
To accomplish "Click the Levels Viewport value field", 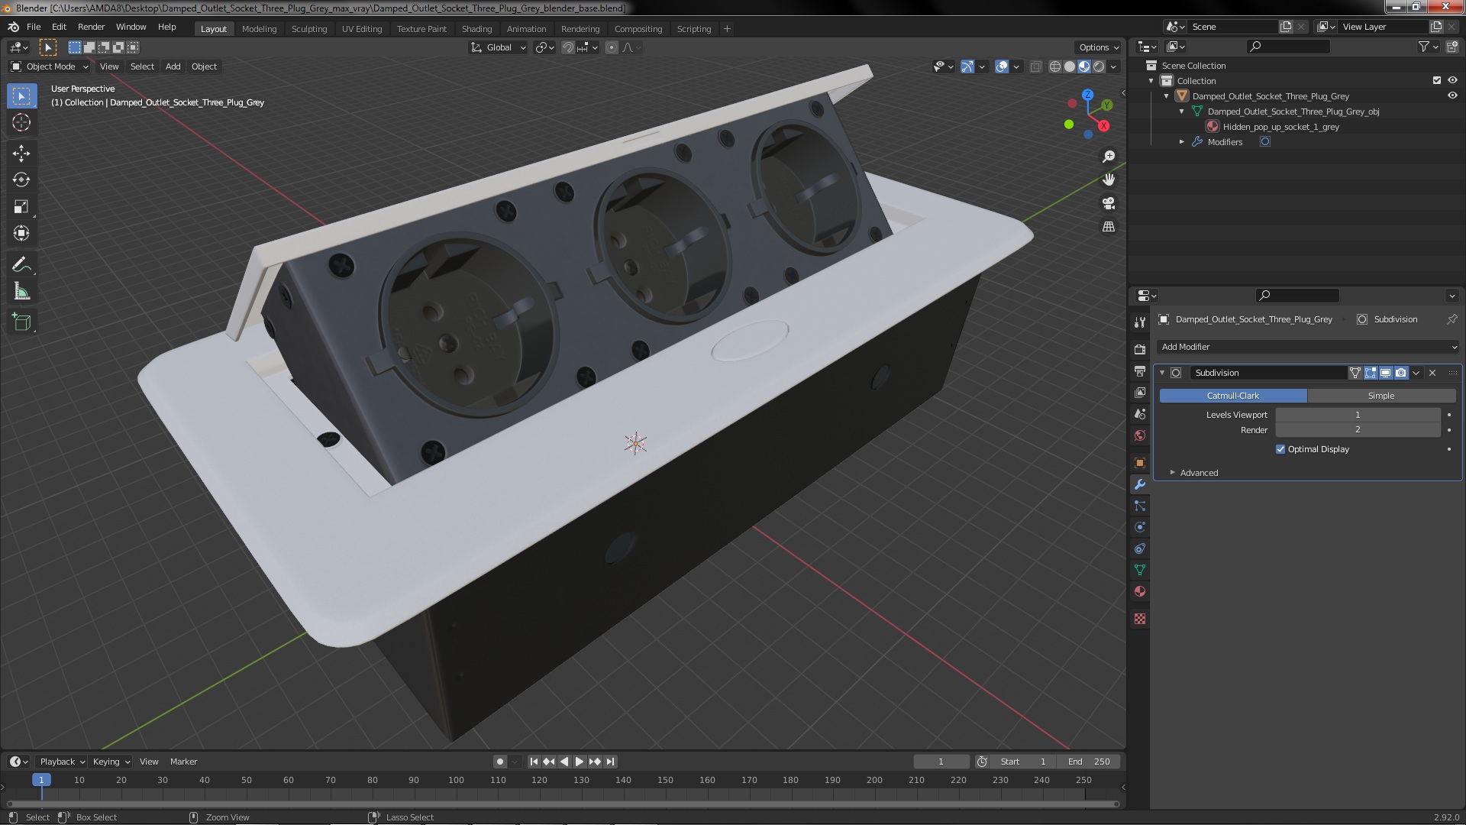I will pos(1358,415).
